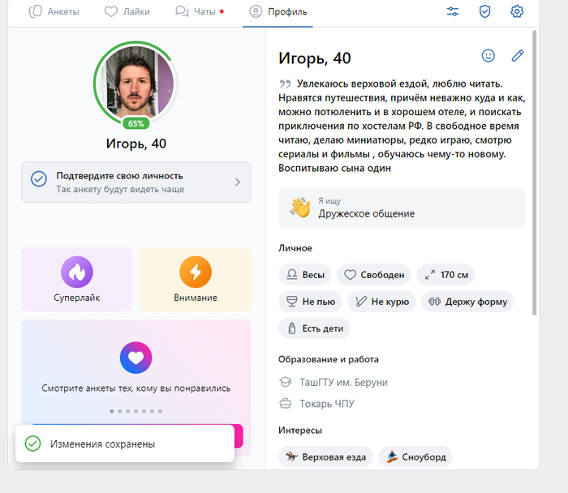This screenshot has height=493, width=568.
Task: Click the first carousel pagination dot
Action: pos(111,411)
